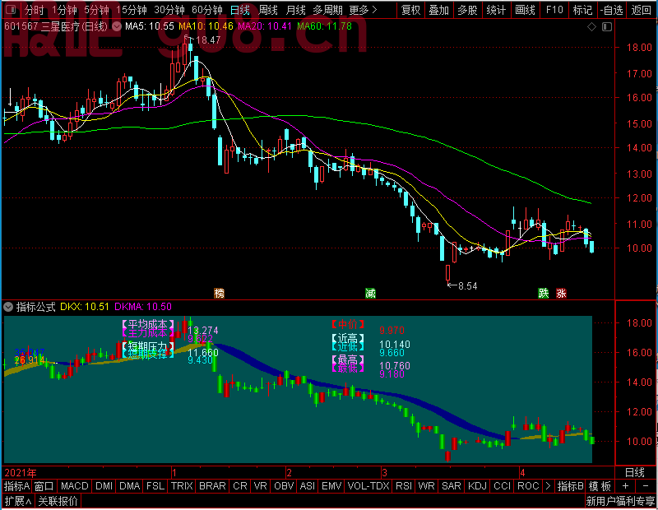Image resolution: width=658 pixels, height=510 pixels.
Task: Apply the RSI indicator
Action: [x=404, y=485]
